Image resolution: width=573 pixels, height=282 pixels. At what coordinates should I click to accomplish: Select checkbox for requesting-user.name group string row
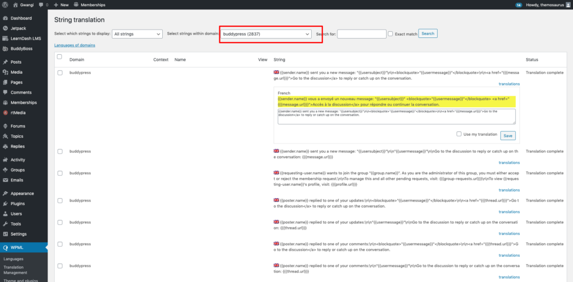(60, 173)
